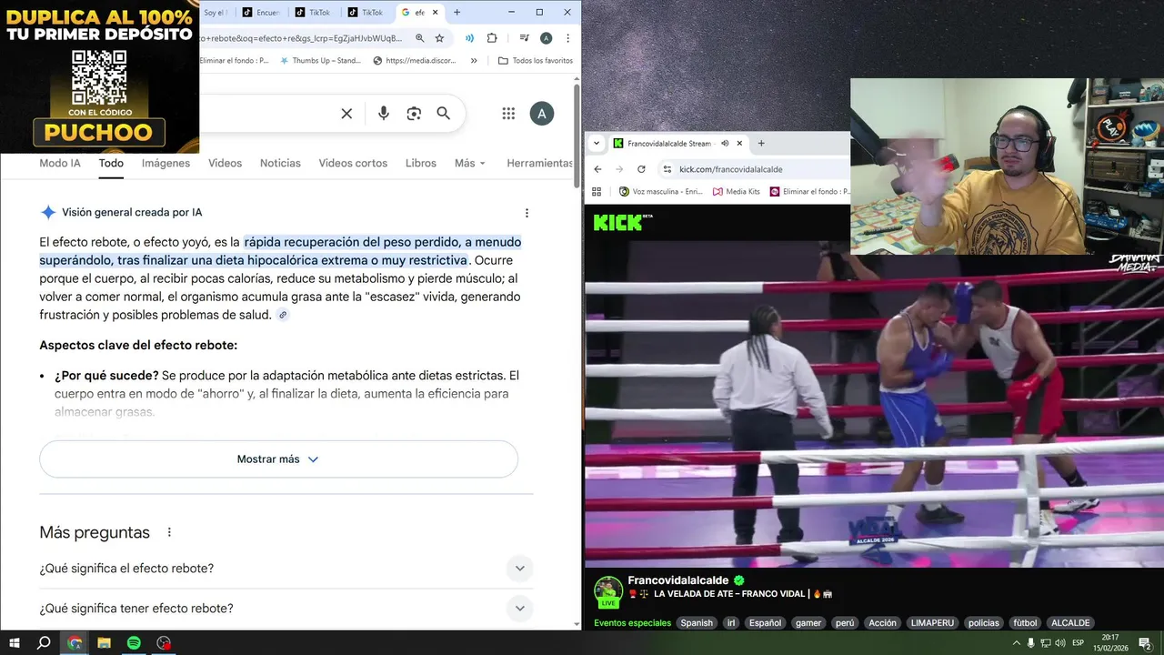1164x655 pixels.
Task: Click the kick.com/francovidalalcalde address bar
Action: point(755,169)
